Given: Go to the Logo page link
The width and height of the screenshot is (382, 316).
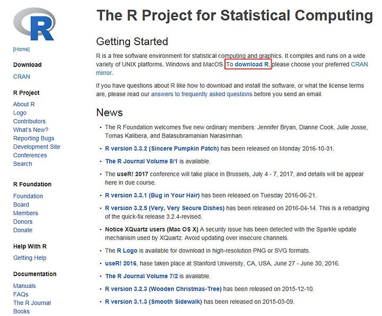Looking at the screenshot, I should click(20, 113).
